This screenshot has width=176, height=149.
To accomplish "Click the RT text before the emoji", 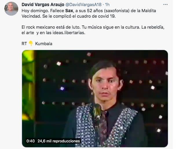I will (x=24, y=44).
